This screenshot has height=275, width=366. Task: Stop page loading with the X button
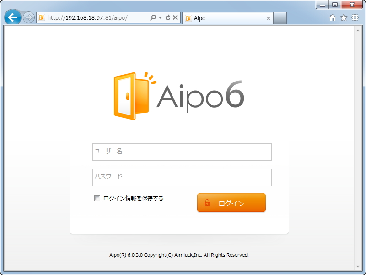pos(176,18)
